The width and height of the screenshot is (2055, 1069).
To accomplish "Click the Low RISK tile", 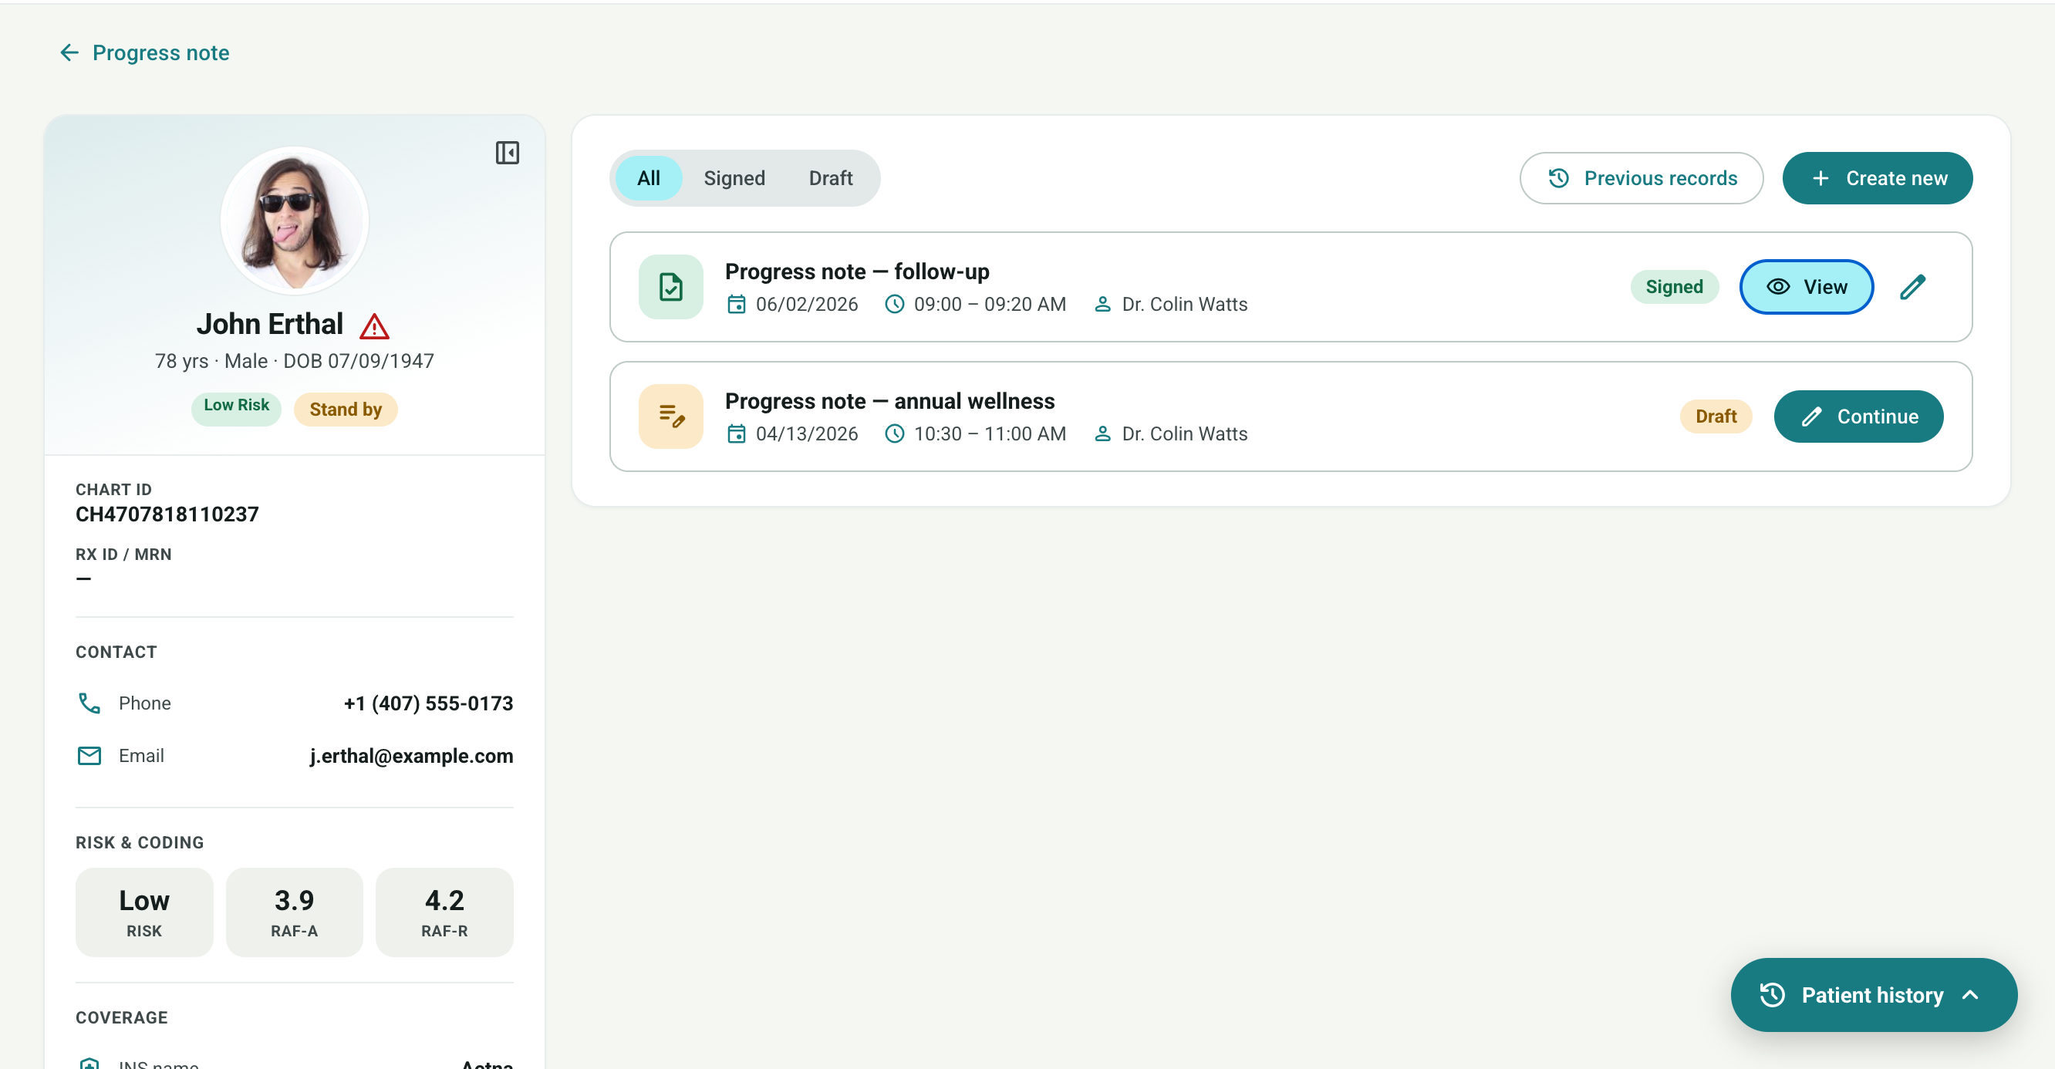I will [144, 912].
